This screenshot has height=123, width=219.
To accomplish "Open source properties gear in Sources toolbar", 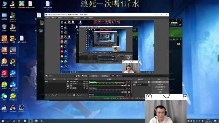I will click(x=74, y=95).
